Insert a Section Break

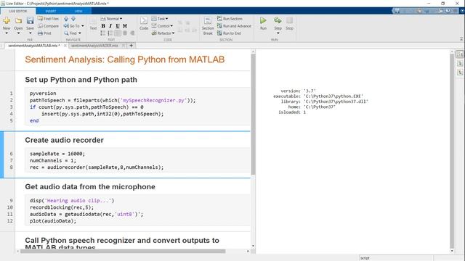pos(208,26)
